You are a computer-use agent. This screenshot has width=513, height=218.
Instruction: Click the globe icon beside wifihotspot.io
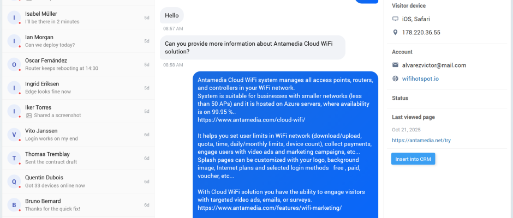[395, 79]
